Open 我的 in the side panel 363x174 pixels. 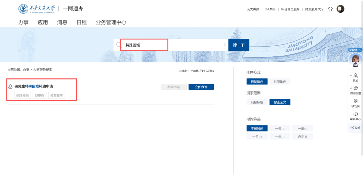pyautogui.click(x=355, y=78)
